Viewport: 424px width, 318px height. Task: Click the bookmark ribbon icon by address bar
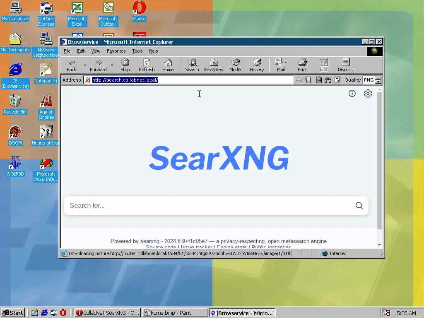point(308,80)
